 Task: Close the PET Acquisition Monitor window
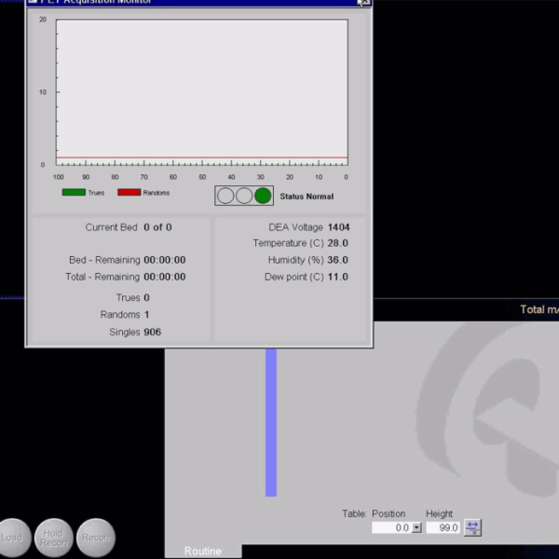pyautogui.click(x=363, y=3)
